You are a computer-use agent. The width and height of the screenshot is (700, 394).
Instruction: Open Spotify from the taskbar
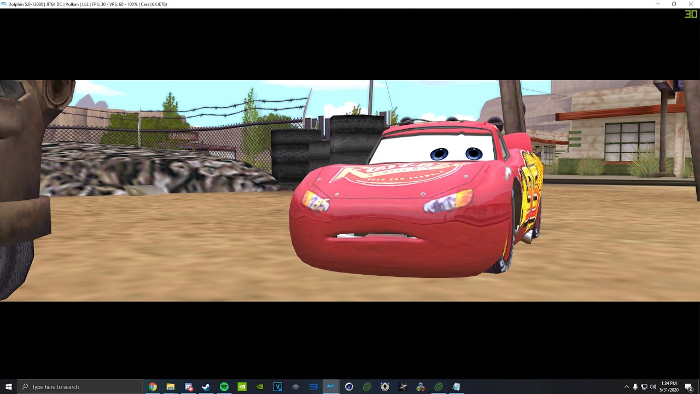tap(224, 387)
